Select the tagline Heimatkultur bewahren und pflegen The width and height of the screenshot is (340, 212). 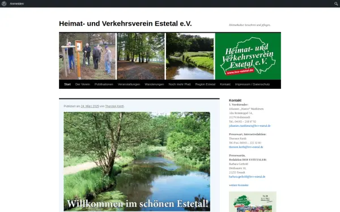(249, 25)
